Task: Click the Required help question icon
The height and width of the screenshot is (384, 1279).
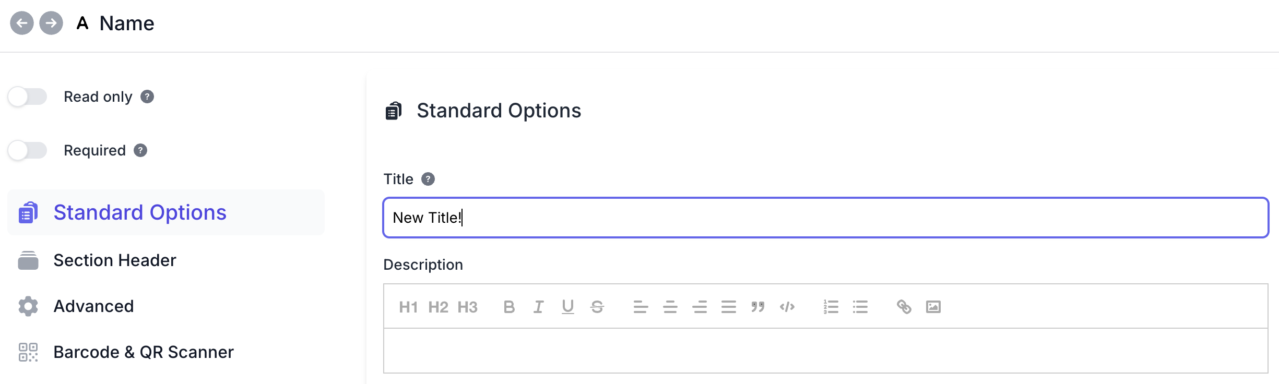Action: click(x=140, y=150)
